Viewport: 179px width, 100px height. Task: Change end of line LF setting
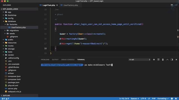pyautogui.click(x=149, y=99)
